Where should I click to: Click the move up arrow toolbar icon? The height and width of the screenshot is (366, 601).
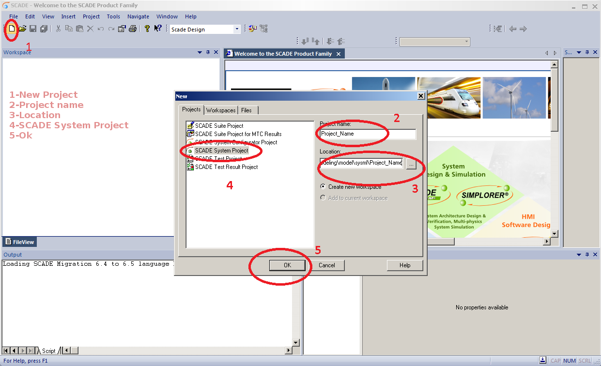316,42
